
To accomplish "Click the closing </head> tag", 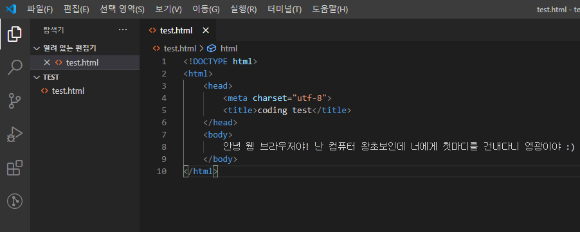I will tap(221, 122).
